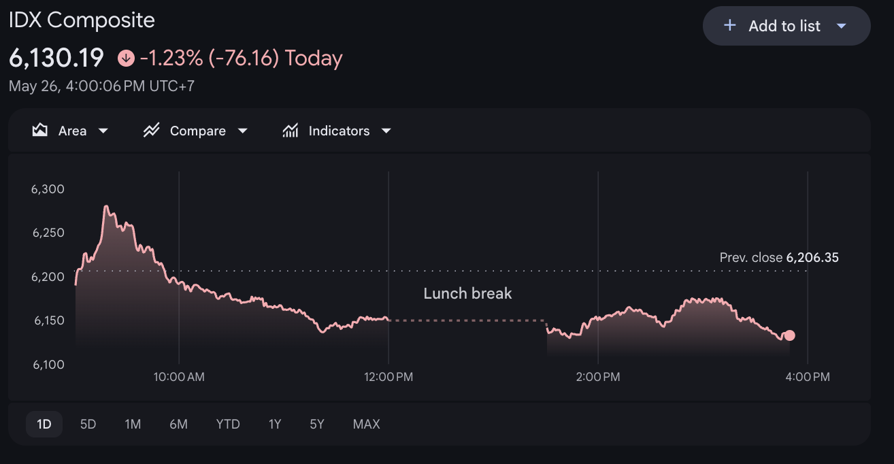This screenshot has width=894, height=464.
Task: Show the YTD time range
Action: click(228, 425)
